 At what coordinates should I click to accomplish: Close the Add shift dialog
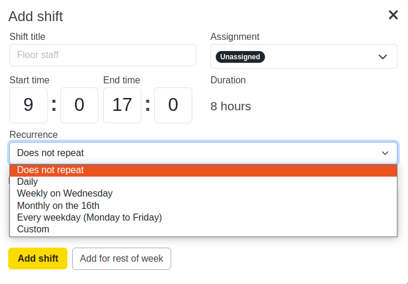(393, 15)
